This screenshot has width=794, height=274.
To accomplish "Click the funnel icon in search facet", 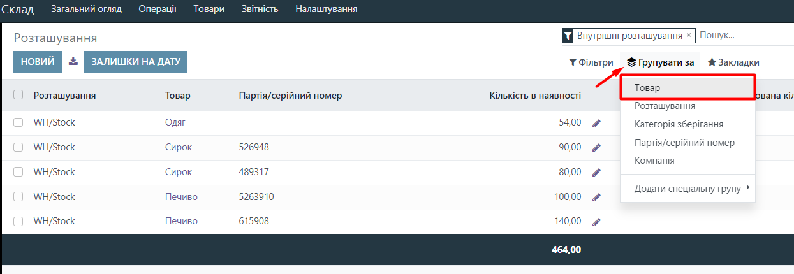I will [568, 36].
